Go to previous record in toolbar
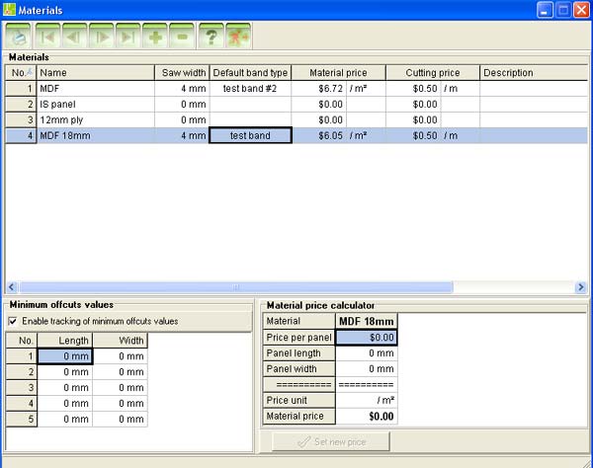This screenshot has width=593, height=468. (74, 36)
